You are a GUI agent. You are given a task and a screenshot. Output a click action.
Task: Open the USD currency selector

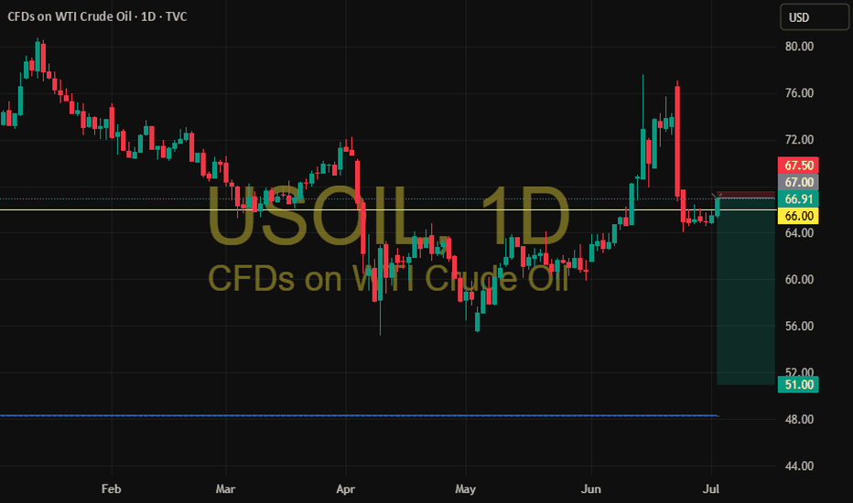click(x=814, y=17)
